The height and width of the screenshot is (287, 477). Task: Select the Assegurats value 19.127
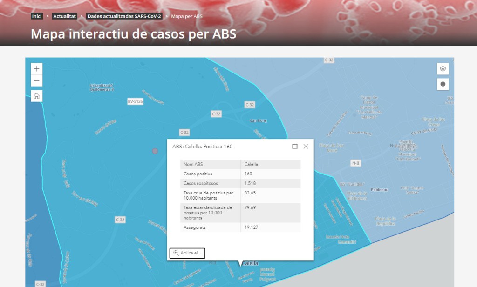[x=252, y=227]
